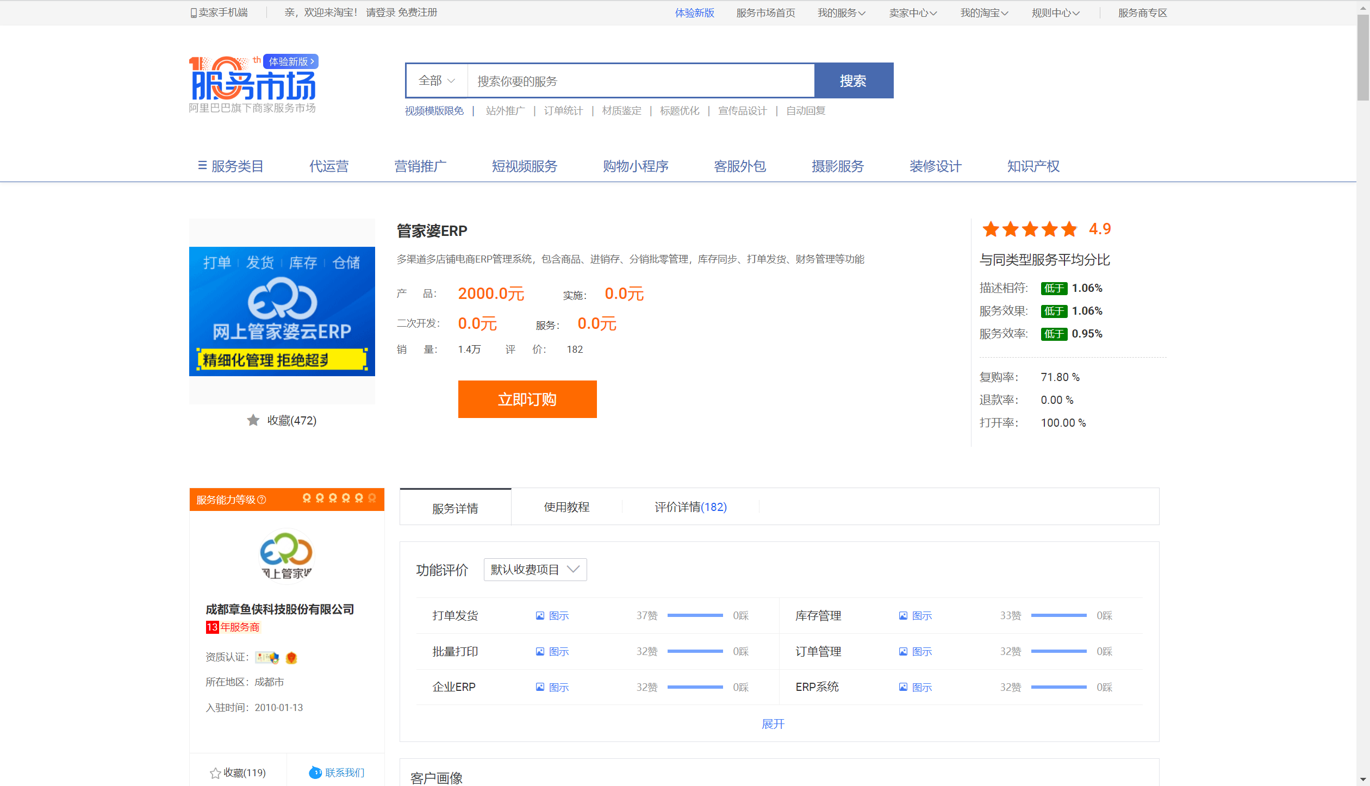The image size is (1370, 786).
Task: Click the 自动回复 hot search link
Action: 806,111
